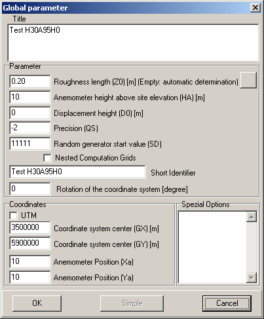Confirm the dialog with OK
This screenshot has width=264, height=319.
(x=37, y=303)
